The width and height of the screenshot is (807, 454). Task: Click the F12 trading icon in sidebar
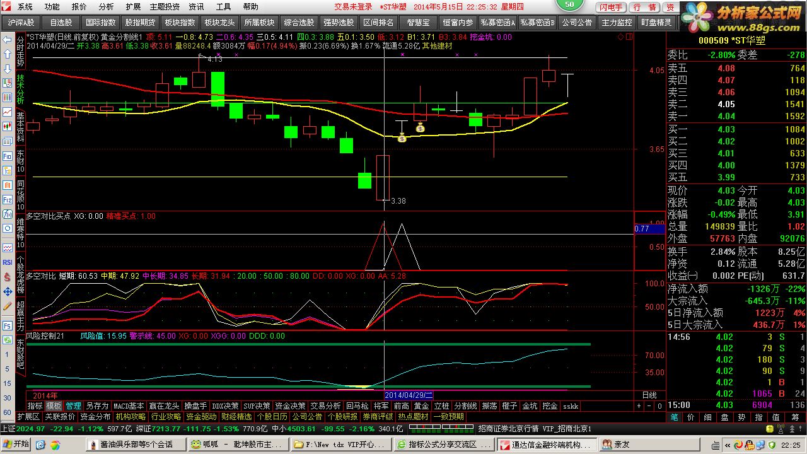point(7,199)
